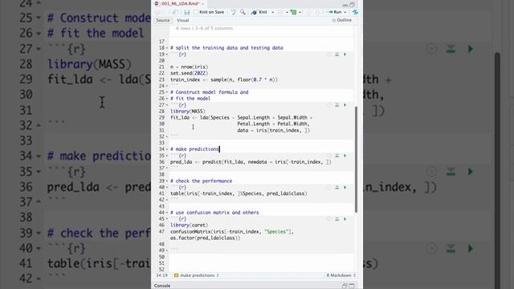Open the Run options dropdown arrow
The width and height of the screenshot is (514, 289).
pyautogui.click(x=345, y=13)
